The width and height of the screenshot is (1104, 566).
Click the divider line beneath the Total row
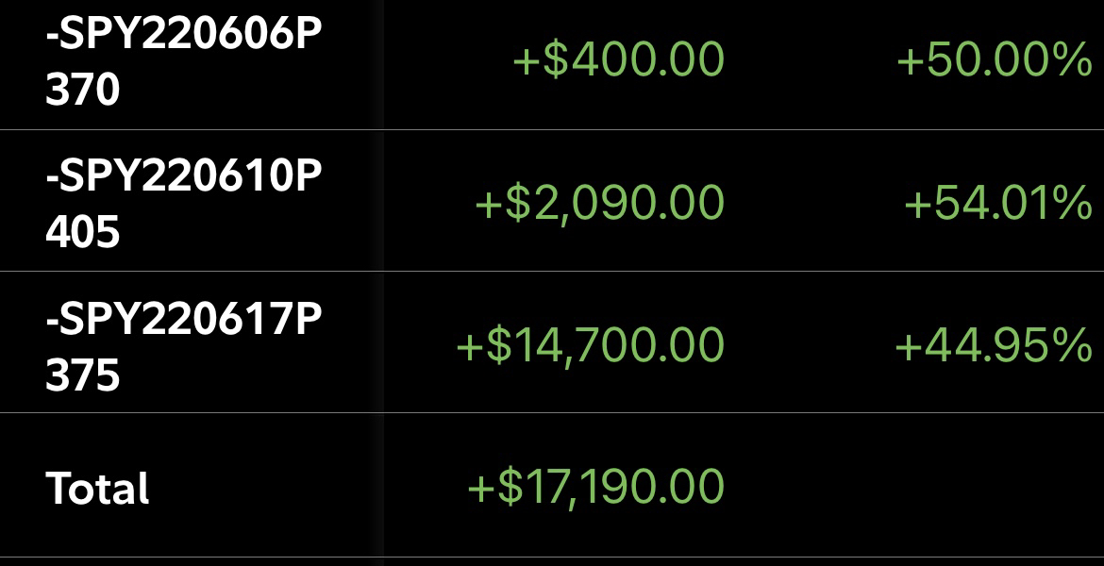tap(552, 558)
